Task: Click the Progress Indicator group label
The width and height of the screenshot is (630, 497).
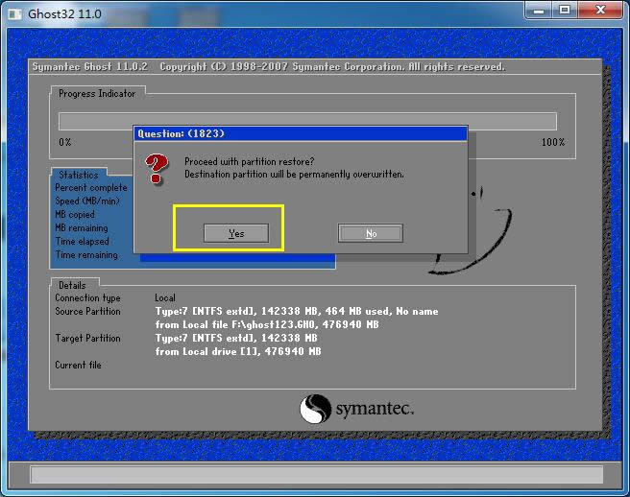Action: point(97,94)
